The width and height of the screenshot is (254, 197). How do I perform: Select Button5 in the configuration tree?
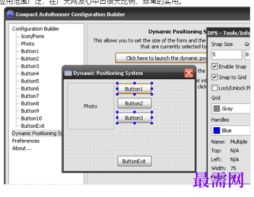[x=30, y=81]
